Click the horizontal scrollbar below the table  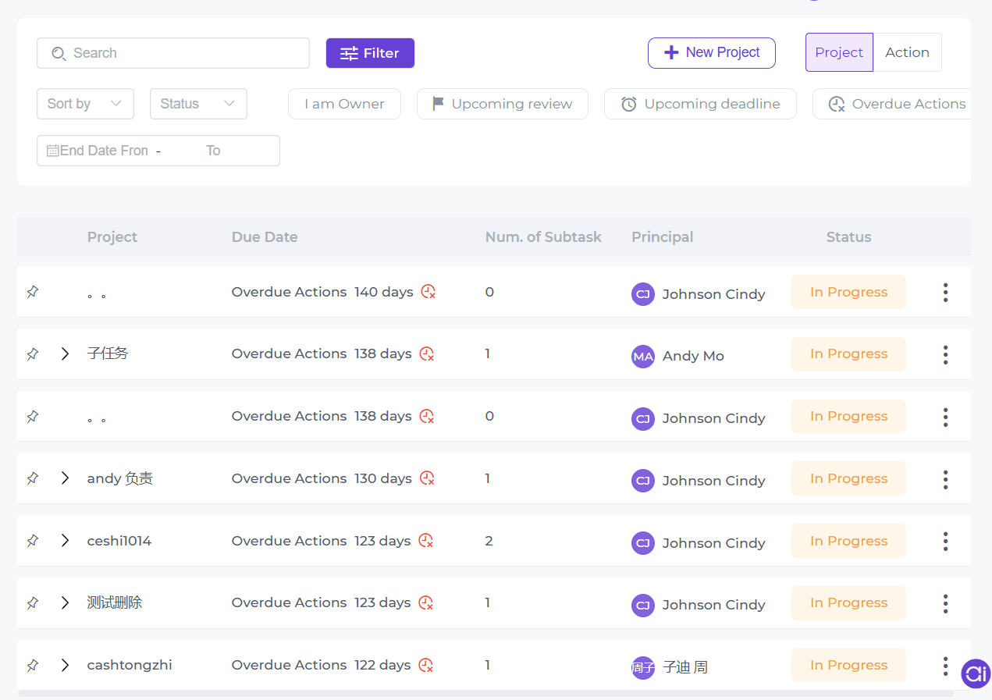(485, 693)
